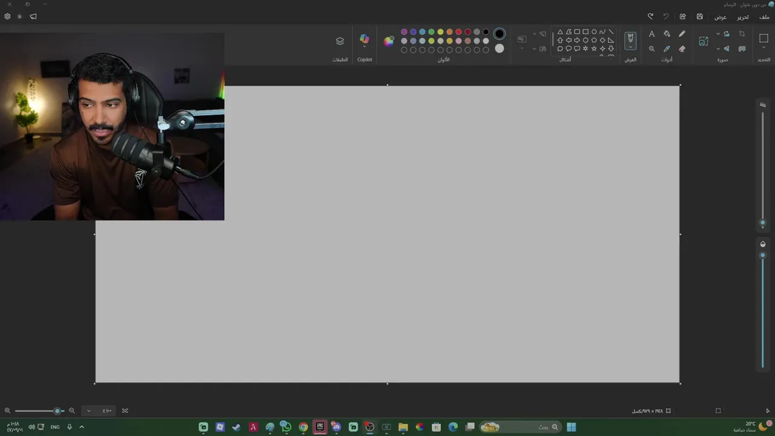This screenshot has height=436, width=775.
Task: Click the taskbar search box
Action: [x=519, y=427]
